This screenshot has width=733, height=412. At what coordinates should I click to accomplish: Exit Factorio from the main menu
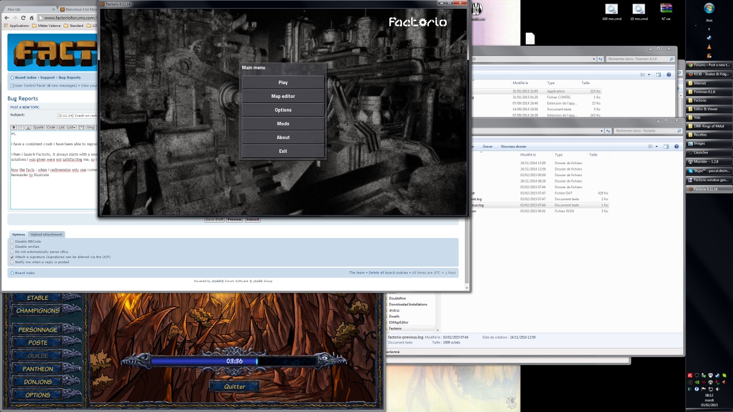(283, 151)
